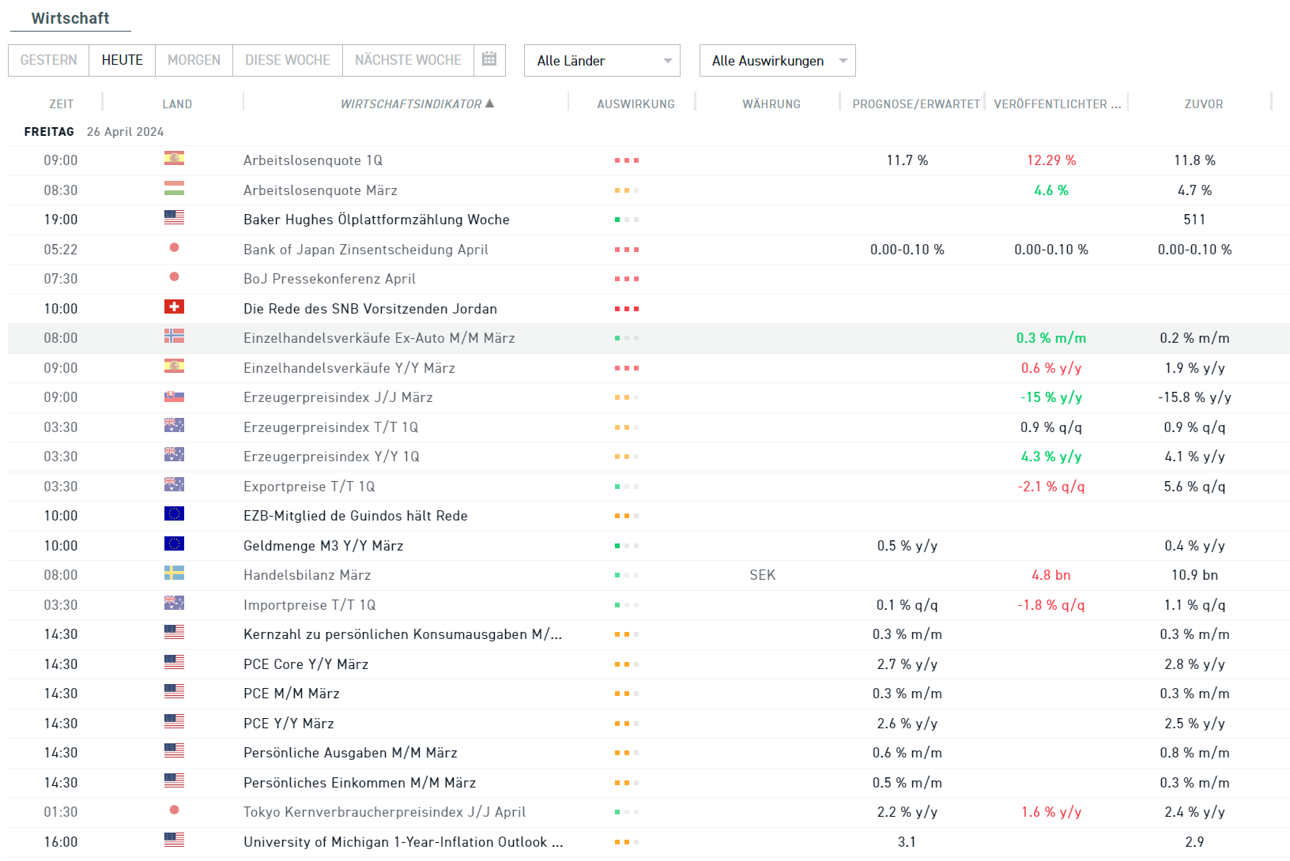Click the EU flag beside Geldmenge M3

click(174, 544)
